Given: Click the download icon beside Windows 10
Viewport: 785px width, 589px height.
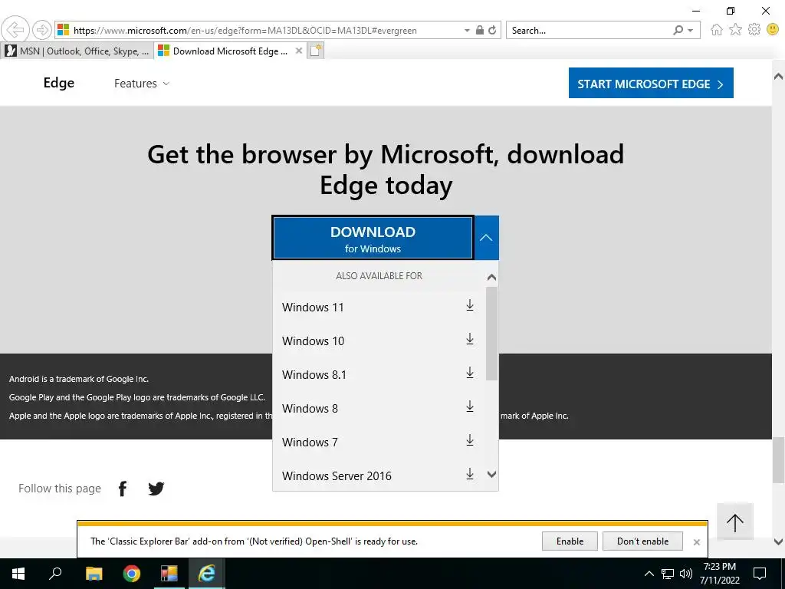Looking at the screenshot, I should tap(470, 339).
